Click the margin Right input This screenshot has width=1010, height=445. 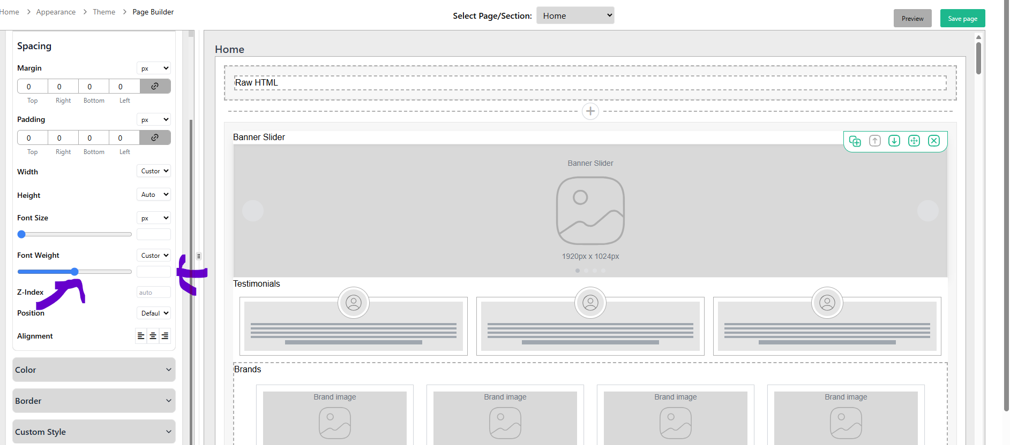pyautogui.click(x=63, y=86)
